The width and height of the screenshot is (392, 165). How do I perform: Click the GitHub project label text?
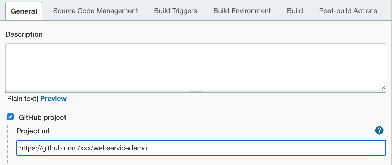point(43,118)
